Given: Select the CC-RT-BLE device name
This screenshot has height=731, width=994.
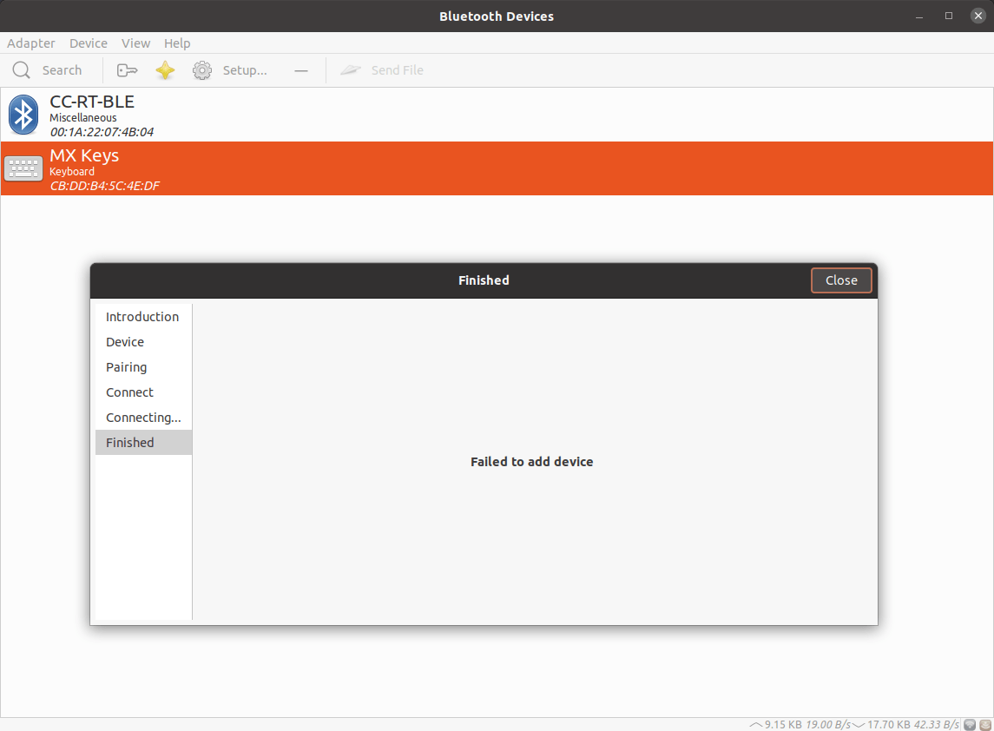Looking at the screenshot, I should [x=92, y=102].
